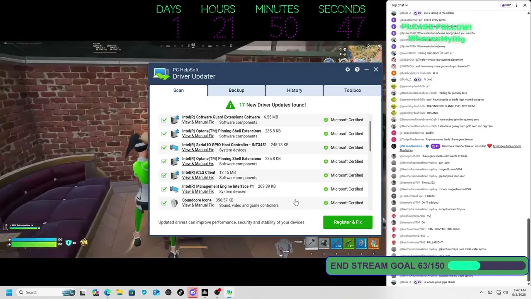
Task: Open the youtube.com join link in chat
Action: (x=507, y=146)
